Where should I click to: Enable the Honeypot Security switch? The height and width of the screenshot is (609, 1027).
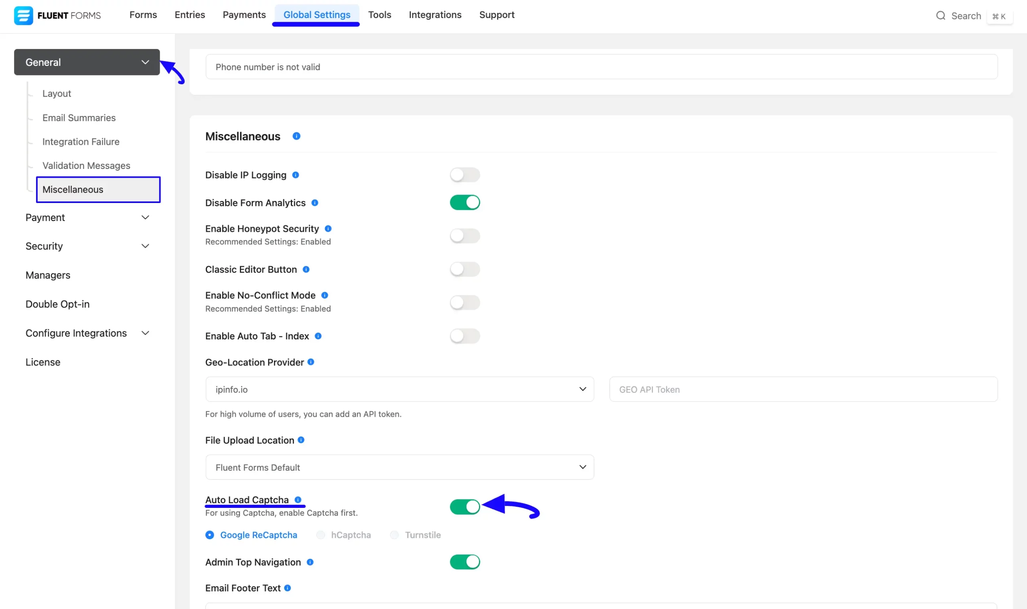click(x=465, y=236)
